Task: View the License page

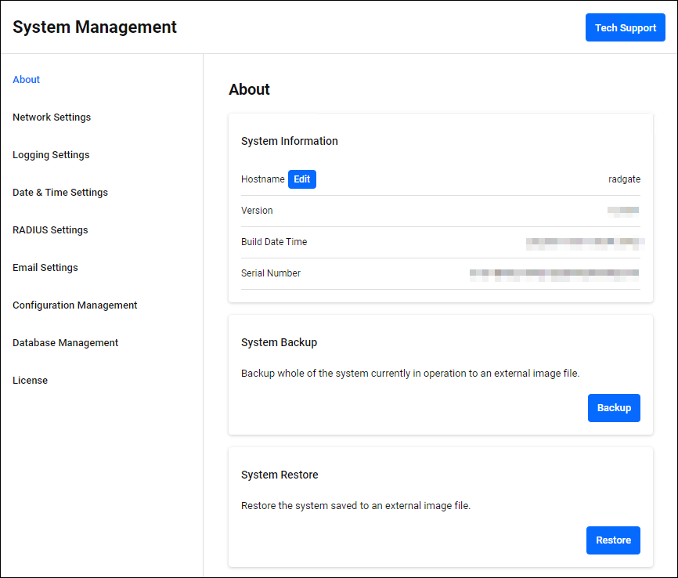Action: point(31,381)
